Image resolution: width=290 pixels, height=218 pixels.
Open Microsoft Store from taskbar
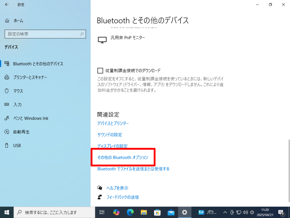(x=157, y=213)
